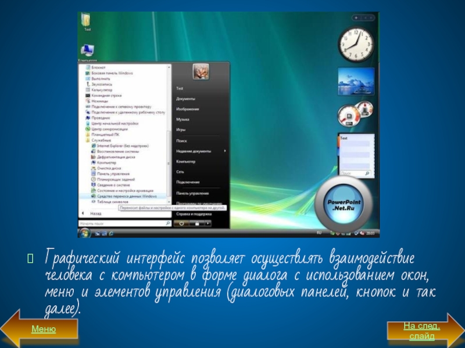Open Панель управления under Служебные
This screenshot has width=465, height=348.
[x=110, y=174]
